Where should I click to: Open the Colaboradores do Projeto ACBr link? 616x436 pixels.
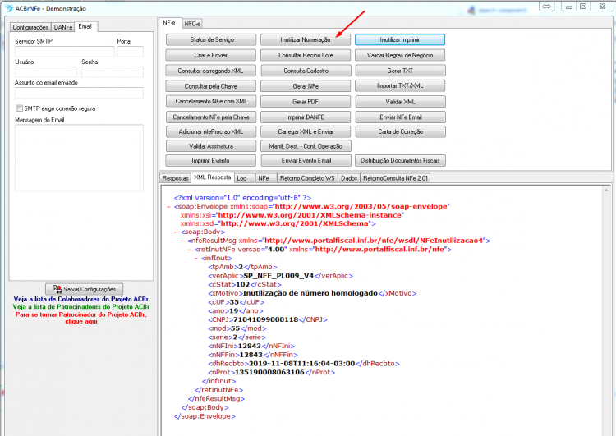(x=81, y=299)
